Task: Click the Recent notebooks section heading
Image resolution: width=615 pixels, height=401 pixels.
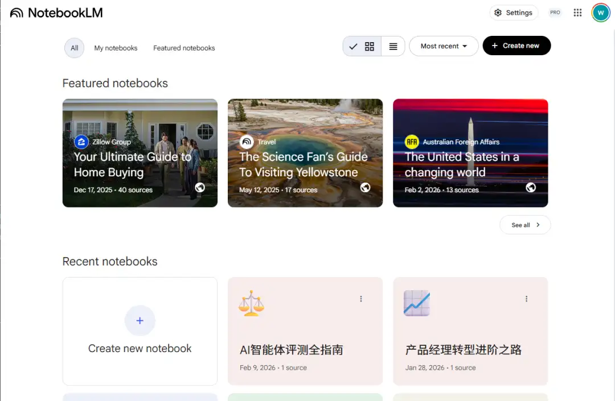Action: click(x=110, y=261)
